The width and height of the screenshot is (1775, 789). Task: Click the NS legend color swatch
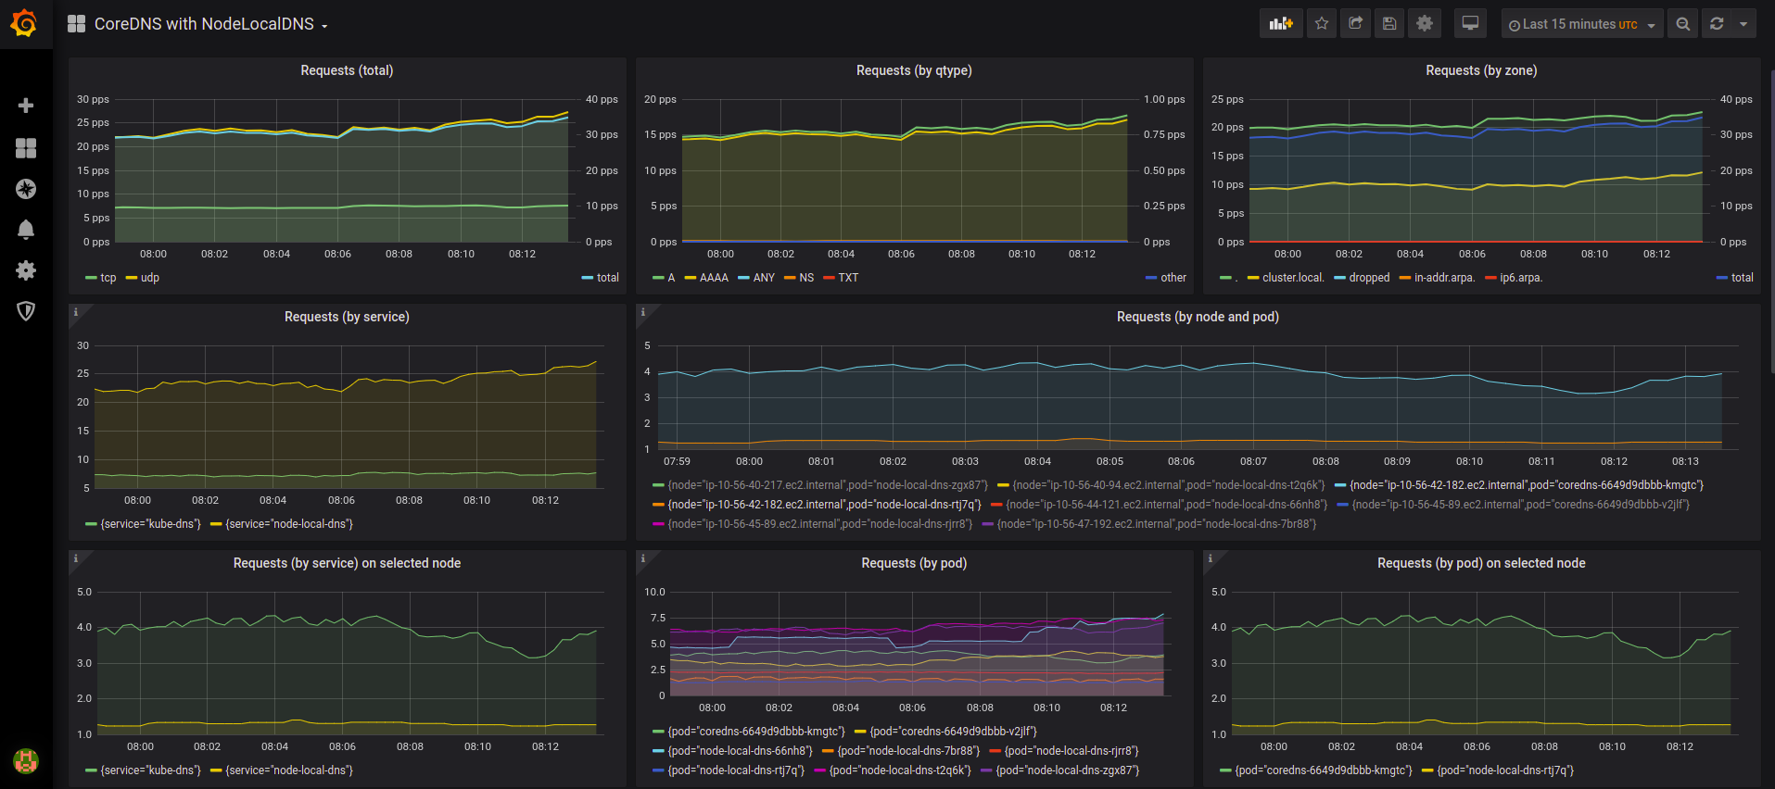(790, 278)
